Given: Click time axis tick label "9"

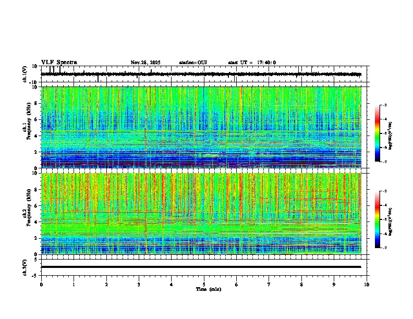Looking at the screenshot, I should tap(334, 285).
